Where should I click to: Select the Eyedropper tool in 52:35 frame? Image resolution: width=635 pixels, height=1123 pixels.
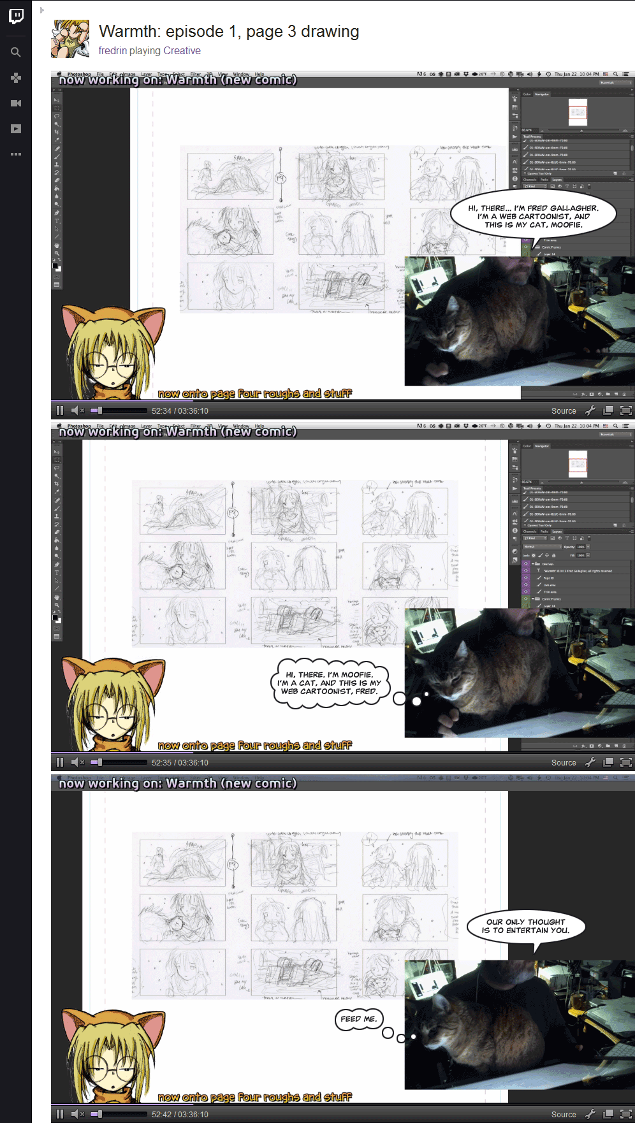point(57,491)
